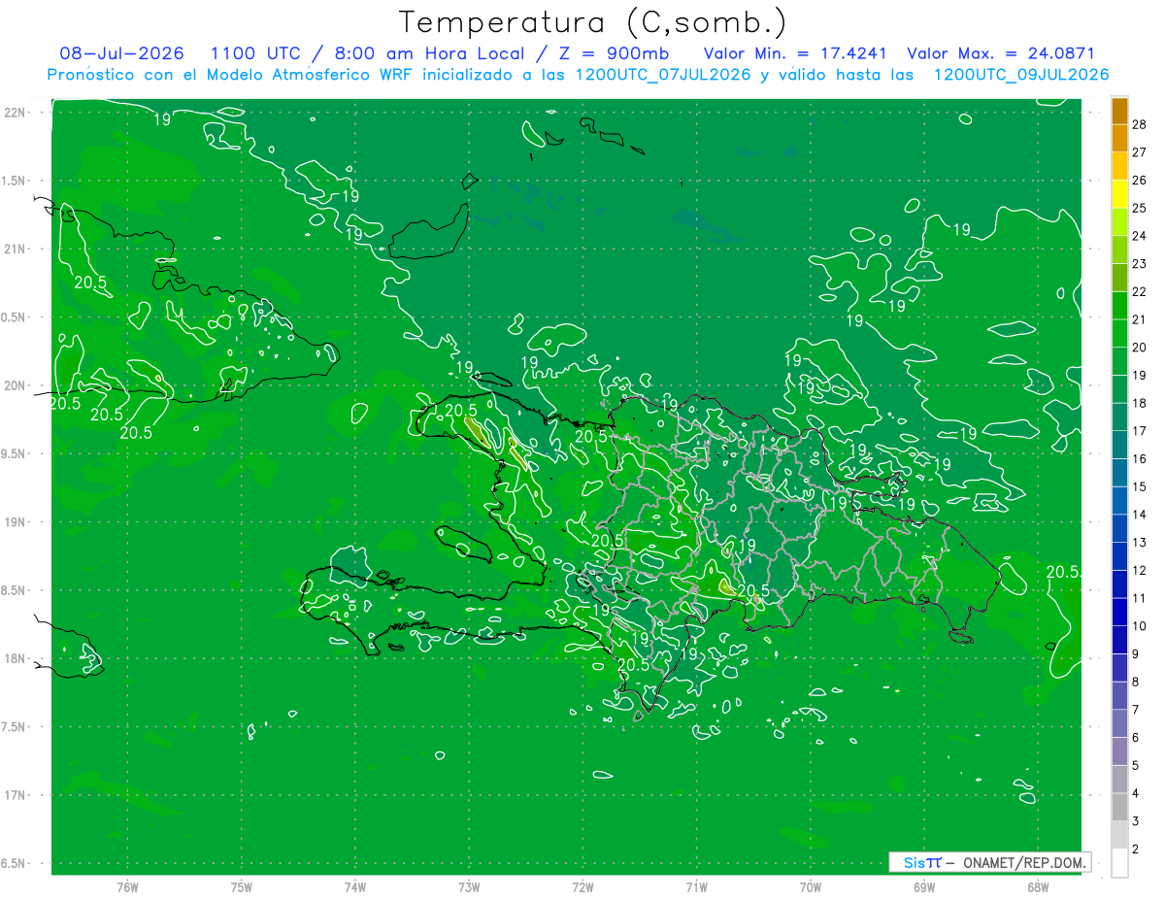Viewport: 1165px width, 900px height.
Task: Click 'Valor Min. = 17.4241' text
Action: click(x=796, y=53)
